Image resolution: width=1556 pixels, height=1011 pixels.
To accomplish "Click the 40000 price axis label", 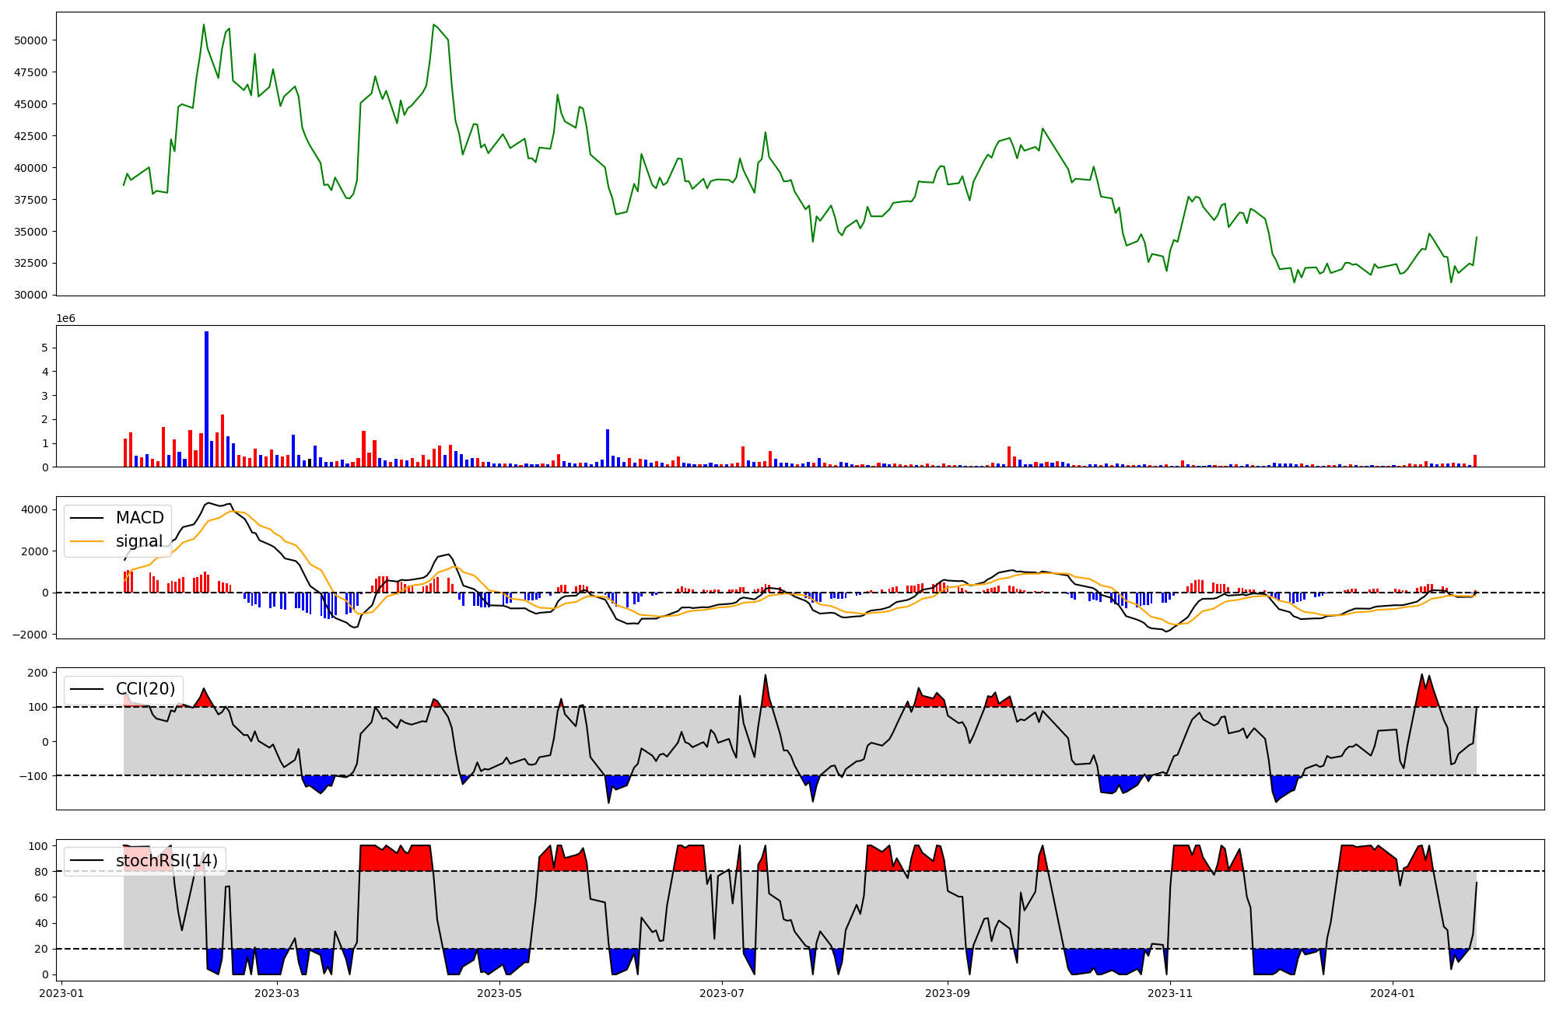I will coord(31,168).
